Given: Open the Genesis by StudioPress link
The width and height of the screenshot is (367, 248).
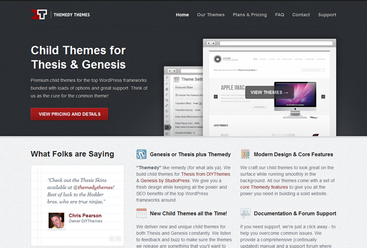Looking at the screenshot, I should tap(165, 181).
